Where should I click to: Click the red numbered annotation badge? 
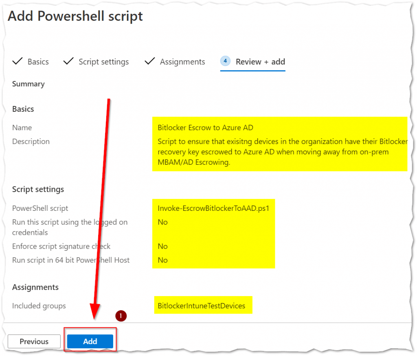[x=121, y=316]
